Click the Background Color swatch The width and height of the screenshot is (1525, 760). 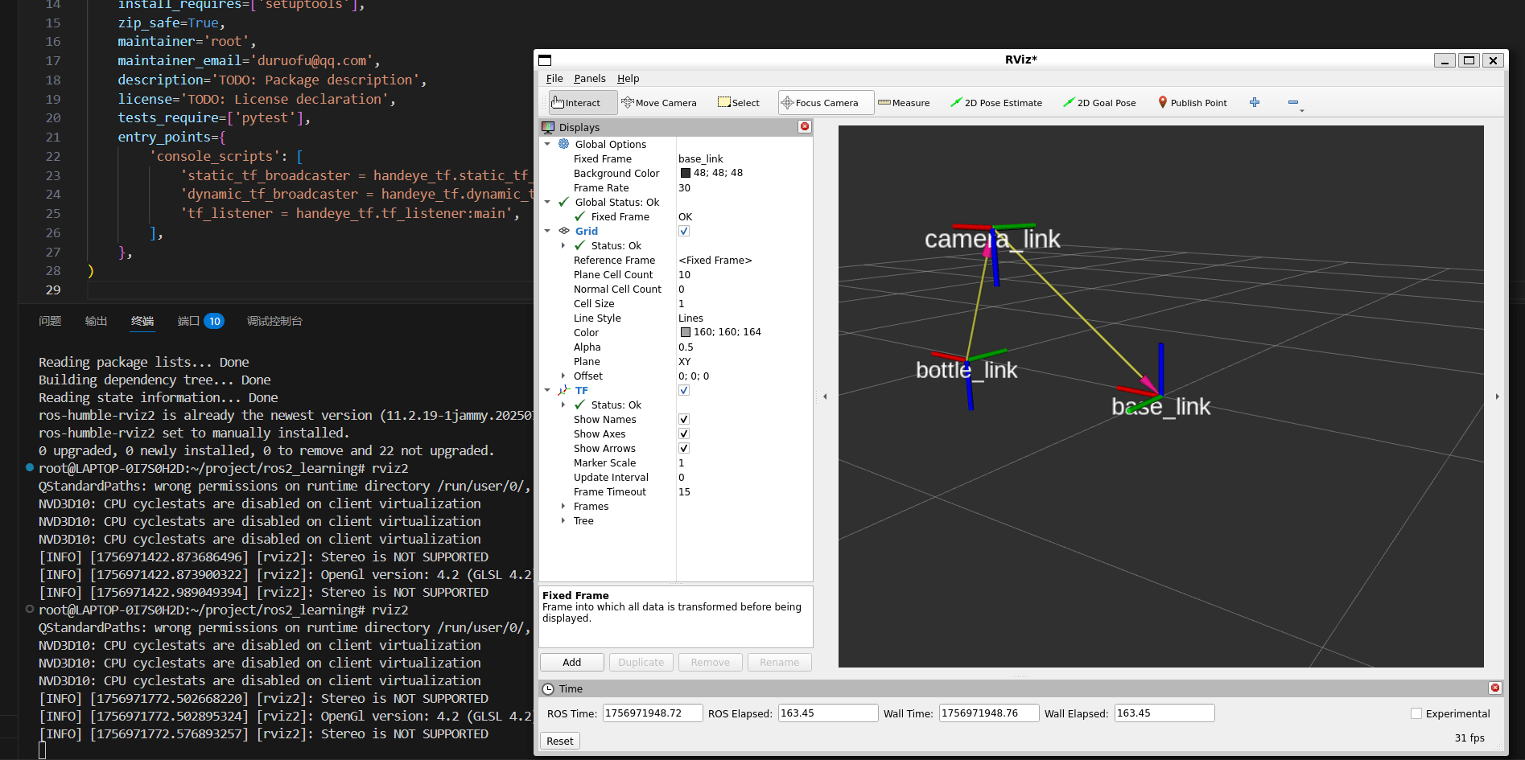tap(686, 174)
